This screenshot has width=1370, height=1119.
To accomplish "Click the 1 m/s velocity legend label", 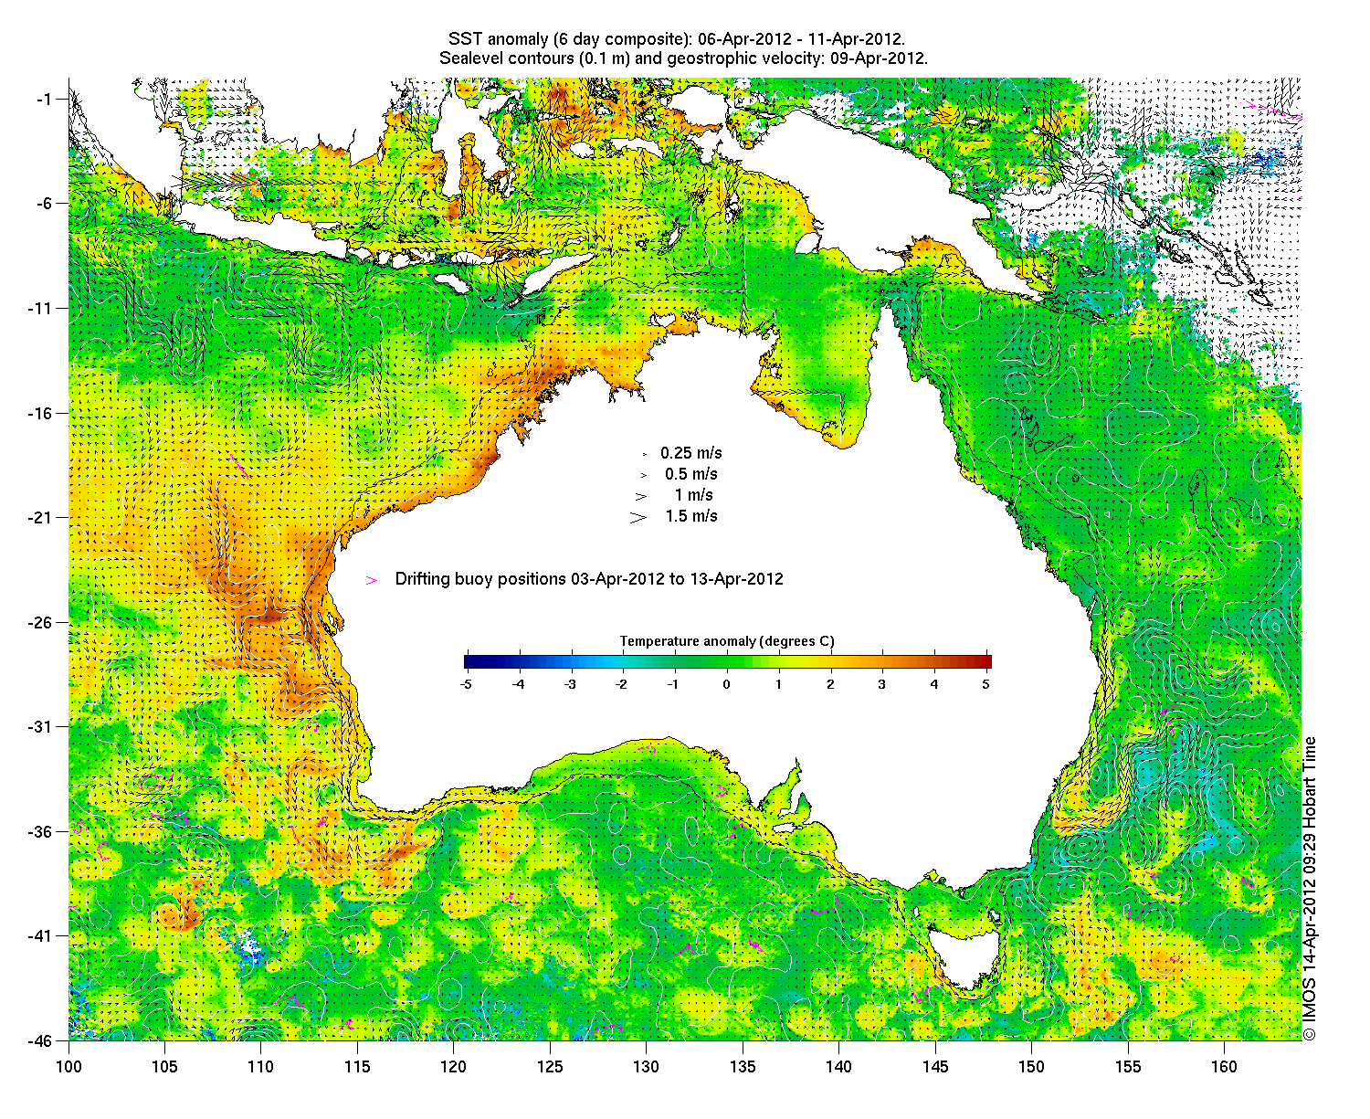I will tap(694, 495).
